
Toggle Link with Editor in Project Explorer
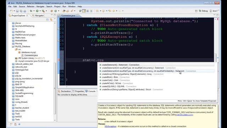coord(51,20)
